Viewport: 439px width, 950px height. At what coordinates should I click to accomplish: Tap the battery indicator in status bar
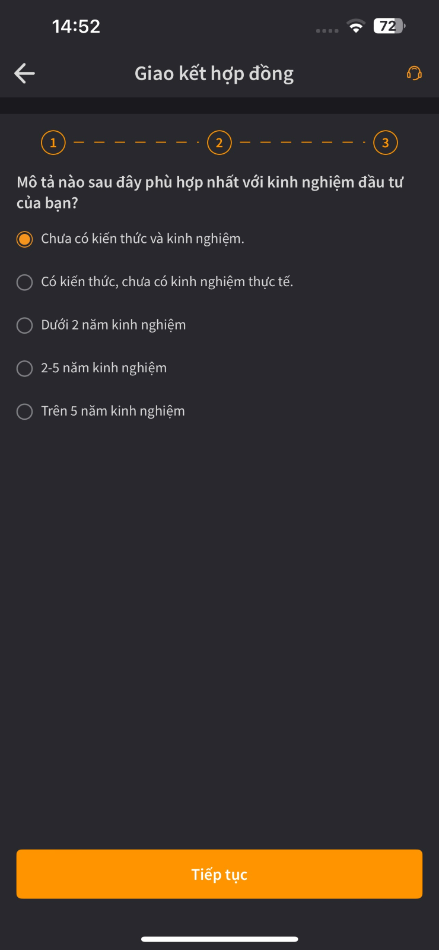(x=389, y=26)
